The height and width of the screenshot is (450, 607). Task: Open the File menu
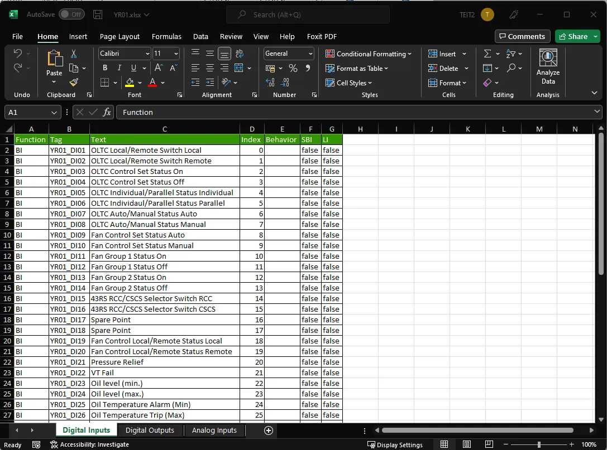tap(17, 36)
